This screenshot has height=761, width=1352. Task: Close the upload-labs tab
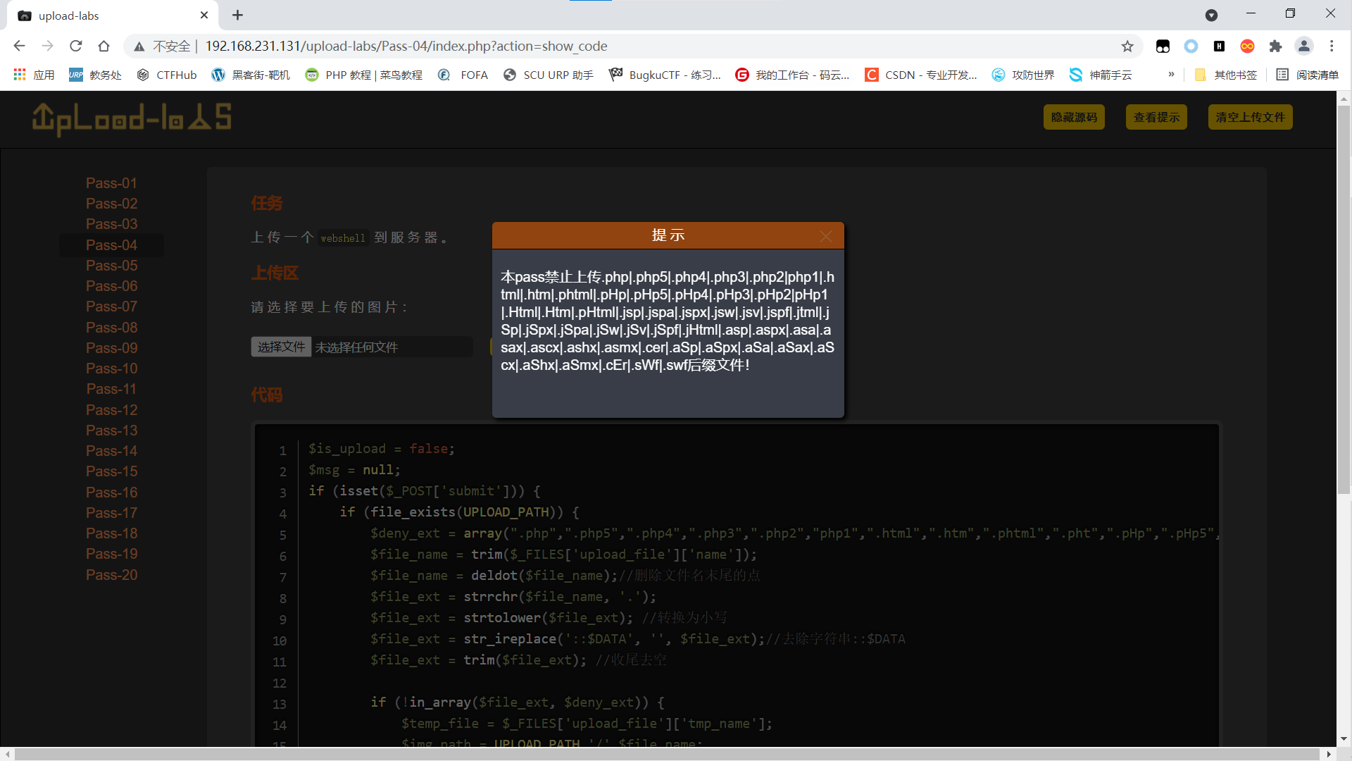[x=204, y=15]
